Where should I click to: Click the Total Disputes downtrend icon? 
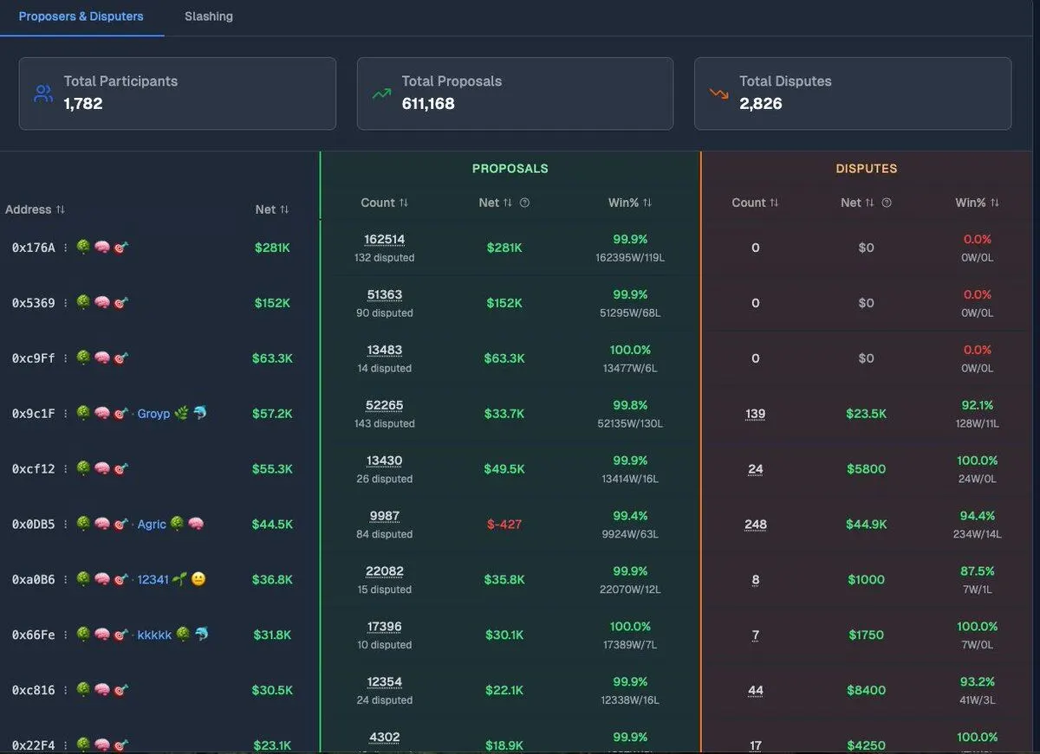click(718, 93)
